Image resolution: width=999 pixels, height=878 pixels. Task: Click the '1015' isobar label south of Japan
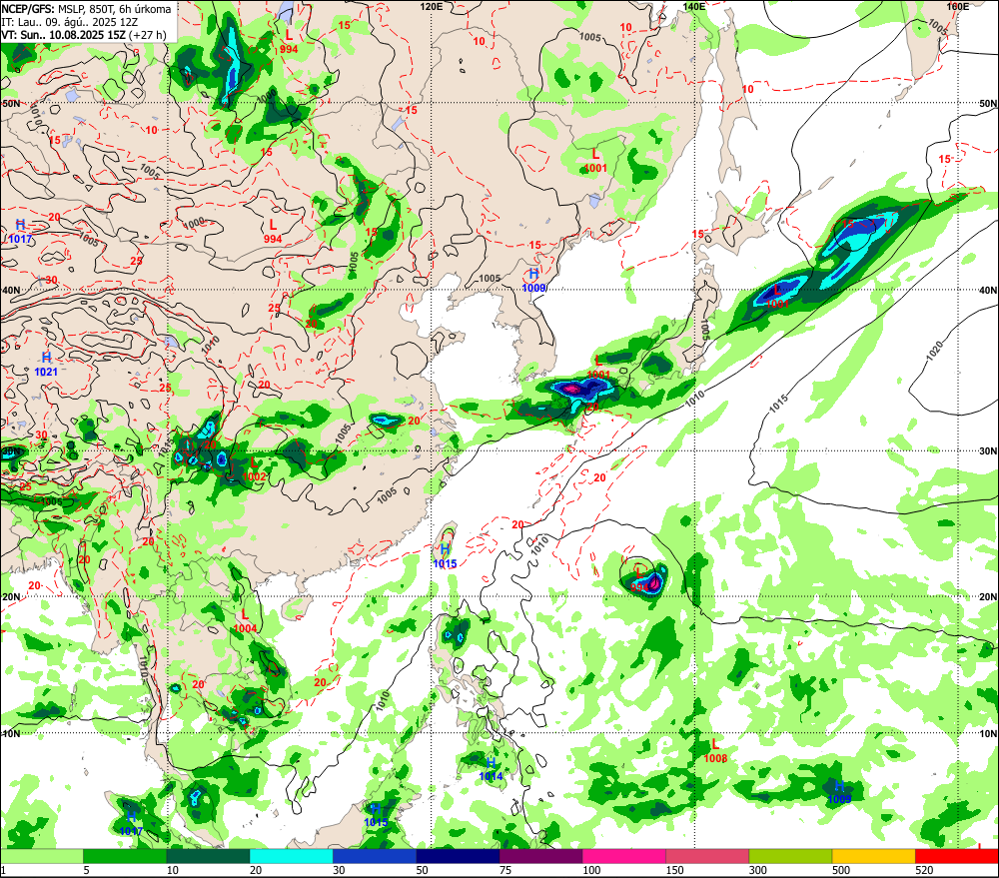778,403
